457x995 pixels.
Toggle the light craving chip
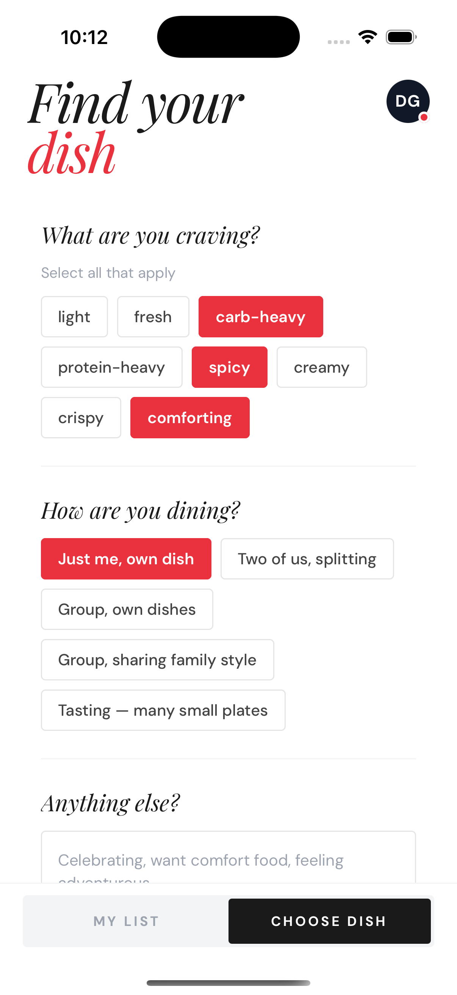[x=74, y=316]
